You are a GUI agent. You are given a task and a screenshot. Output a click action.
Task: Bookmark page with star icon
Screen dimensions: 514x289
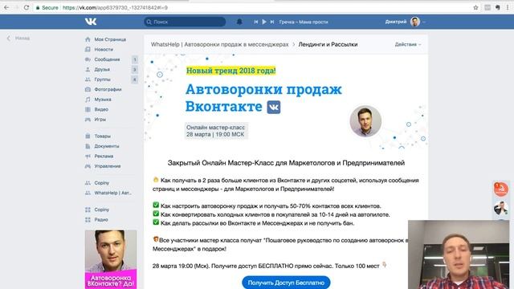[x=475, y=7]
